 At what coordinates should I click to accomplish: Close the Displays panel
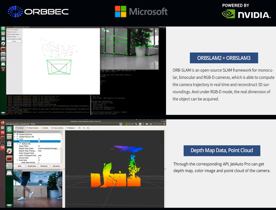[x=61, y=132]
